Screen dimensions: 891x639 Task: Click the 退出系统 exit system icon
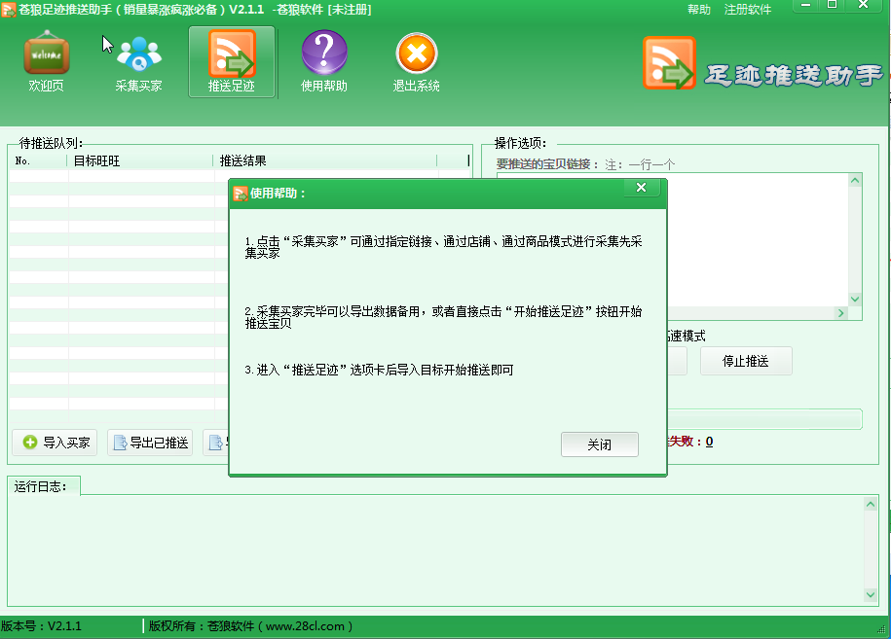coord(417,61)
